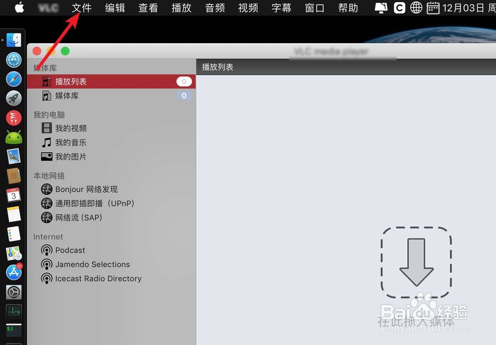Open the 文件 menu

pos(82,8)
